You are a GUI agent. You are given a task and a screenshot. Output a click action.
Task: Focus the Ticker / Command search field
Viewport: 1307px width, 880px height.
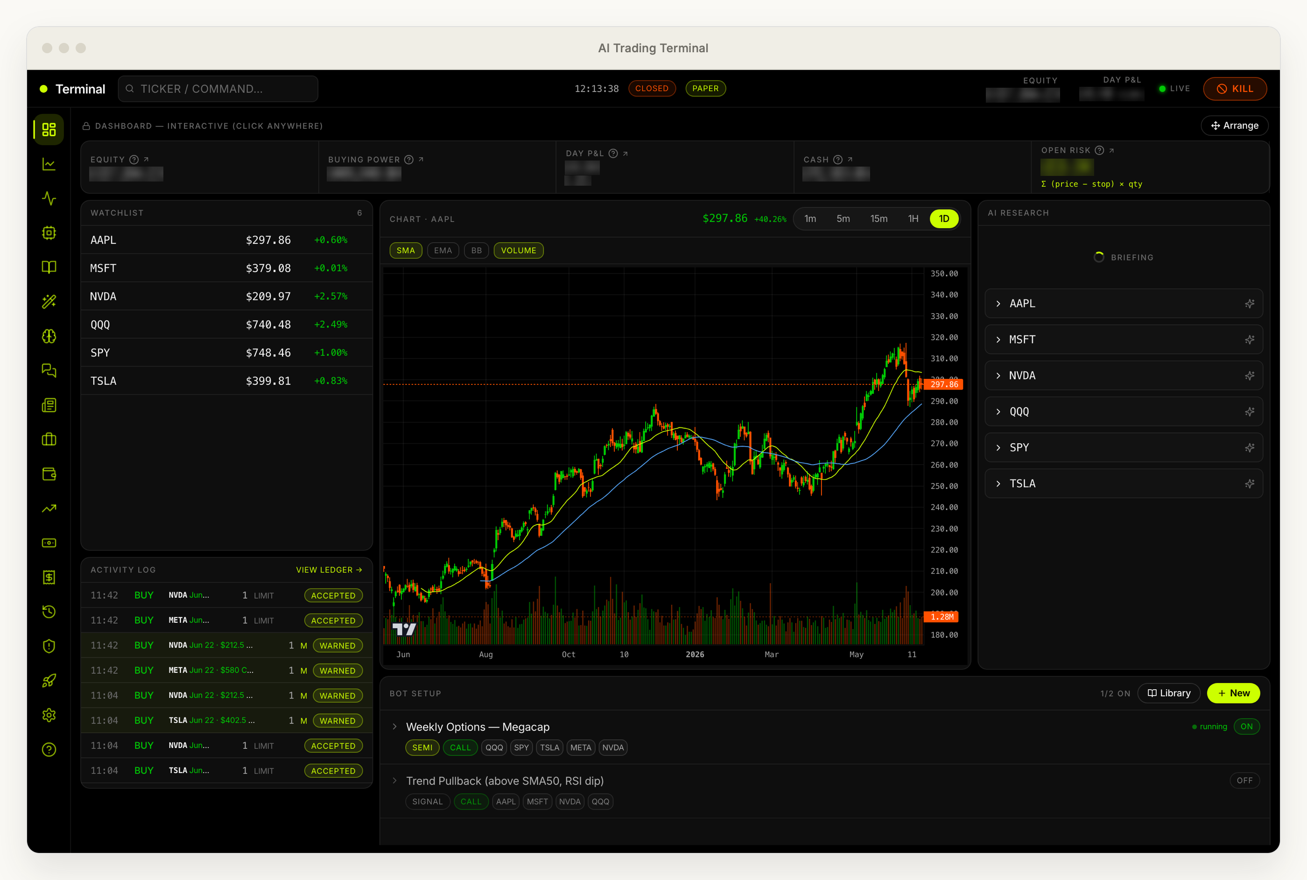tap(218, 89)
